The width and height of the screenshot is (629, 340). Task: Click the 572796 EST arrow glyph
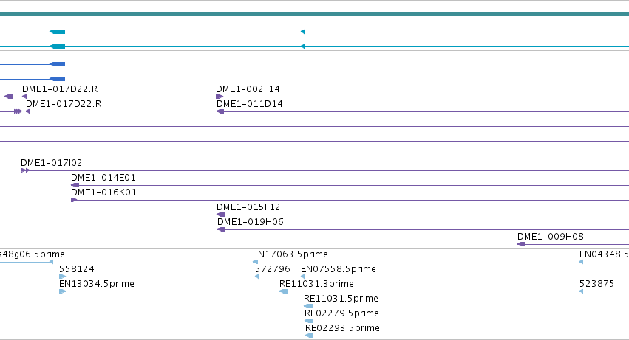pos(256,277)
